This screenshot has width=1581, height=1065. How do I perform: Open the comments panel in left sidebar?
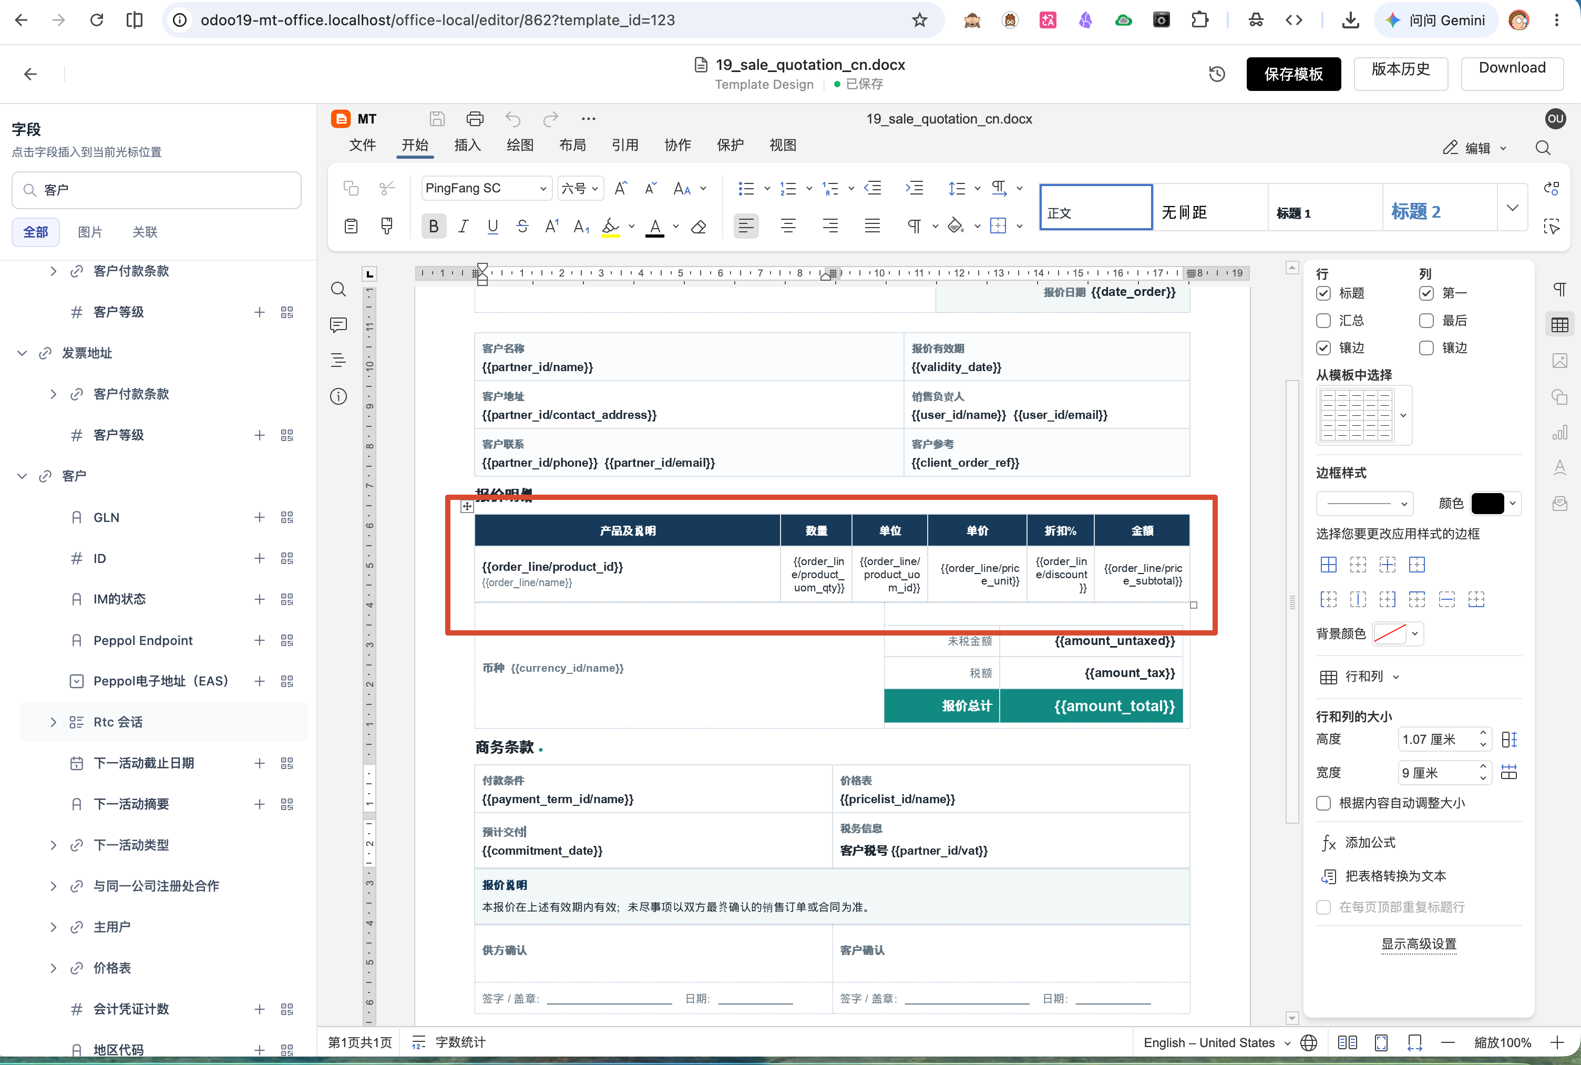[338, 325]
